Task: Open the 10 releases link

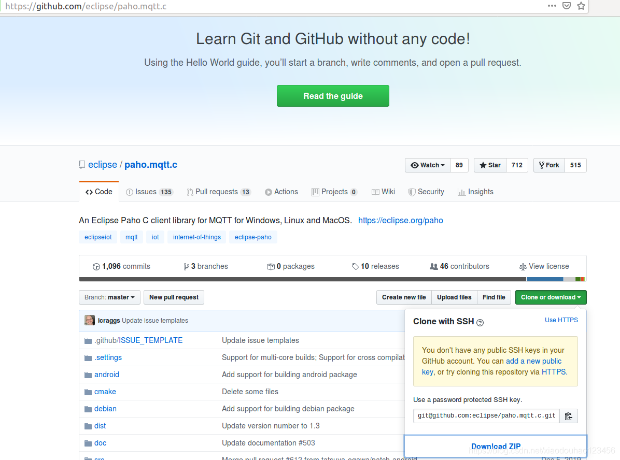Action: pos(375,266)
